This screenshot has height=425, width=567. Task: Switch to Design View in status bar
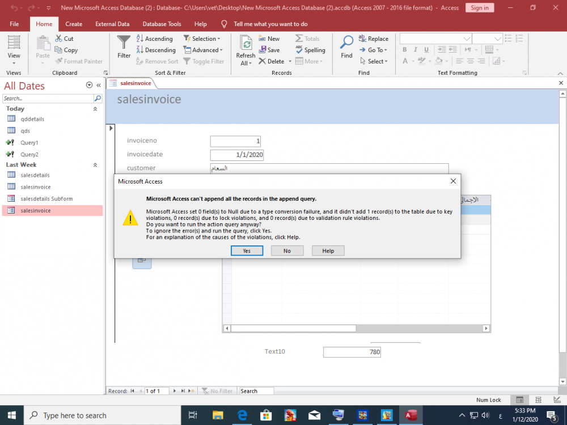tap(557, 399)
